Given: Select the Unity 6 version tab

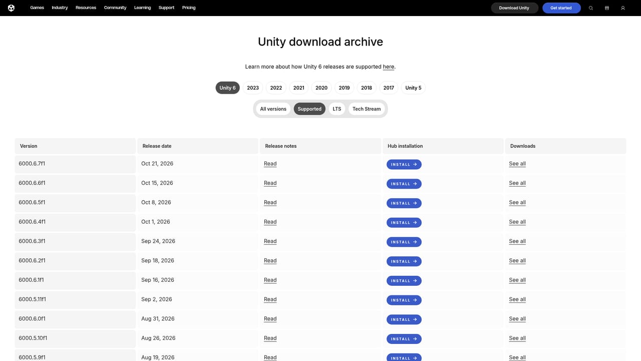Looking at the screenshot, I should pyautogui.click(x=227, y=88).
